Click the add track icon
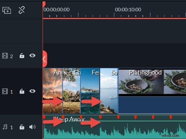This screenshot has height=139, width=186. [7, 10]
